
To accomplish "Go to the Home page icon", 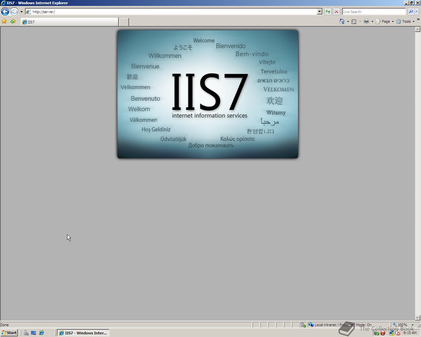I will pyautogui.click(x=342, y=21).
